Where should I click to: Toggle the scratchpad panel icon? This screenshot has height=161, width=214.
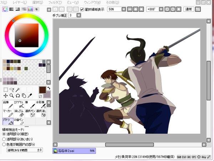(37, 9)
